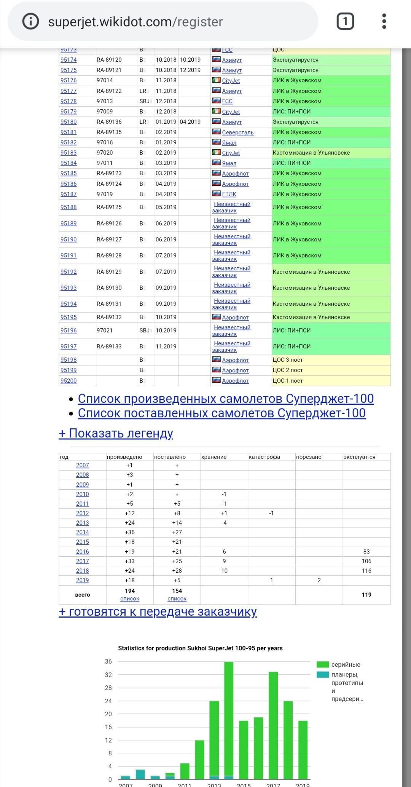Open Список произведенных самолетов Суперджет-100

(226, 399)
